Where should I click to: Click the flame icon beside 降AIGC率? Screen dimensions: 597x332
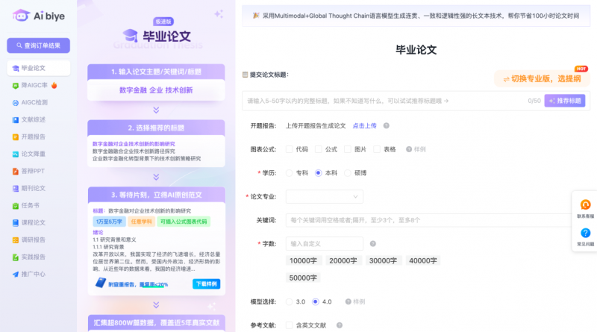tap(54, 85)
